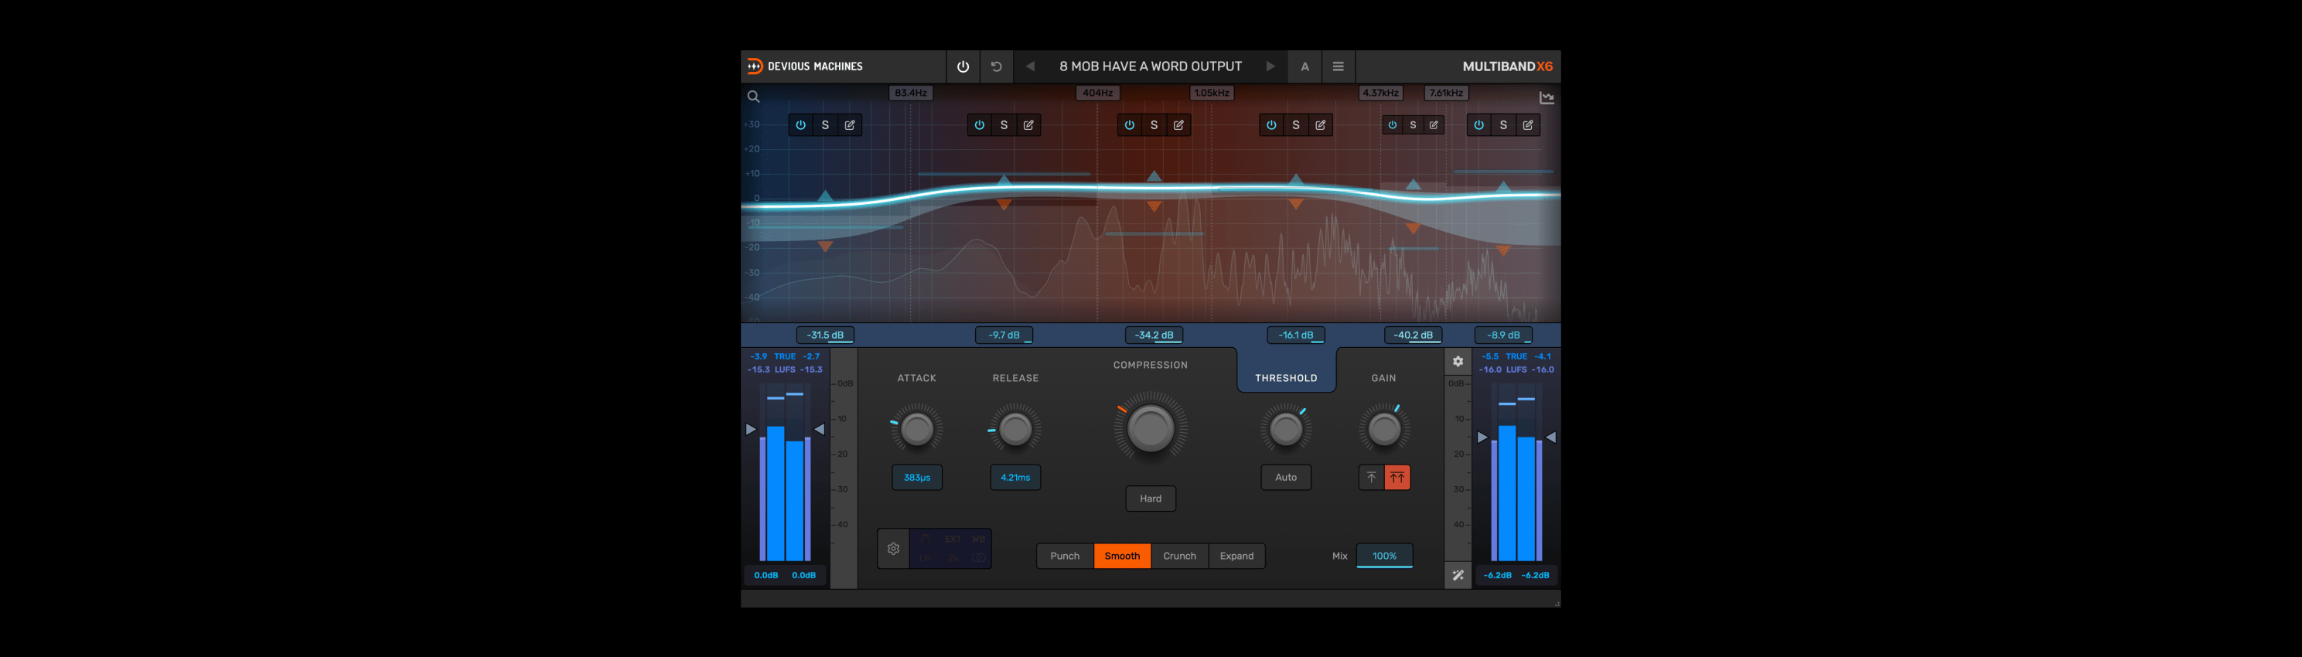Select the single-arrow auto gain mode
The height and width of the screenshot is (657, 2302).
(1372, 478)
